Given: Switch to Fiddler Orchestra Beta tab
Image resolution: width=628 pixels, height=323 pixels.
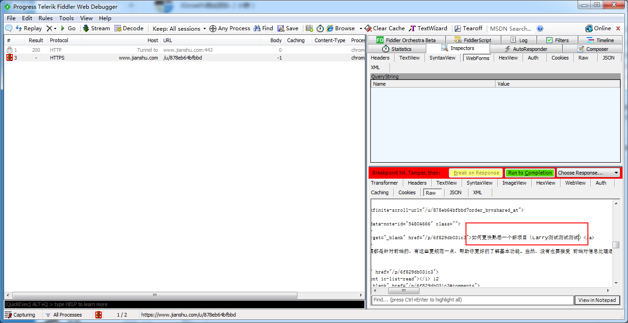Looking at the screenshot, I should pyautogui.click(x=406, y=40).
